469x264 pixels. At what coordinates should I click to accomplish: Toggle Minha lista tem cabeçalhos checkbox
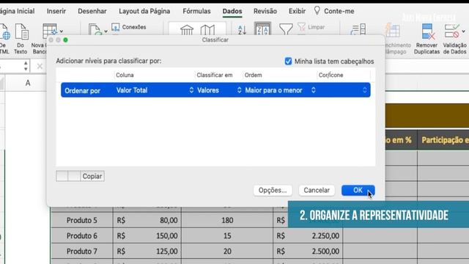pyautogui.click(x=288, y=61)
